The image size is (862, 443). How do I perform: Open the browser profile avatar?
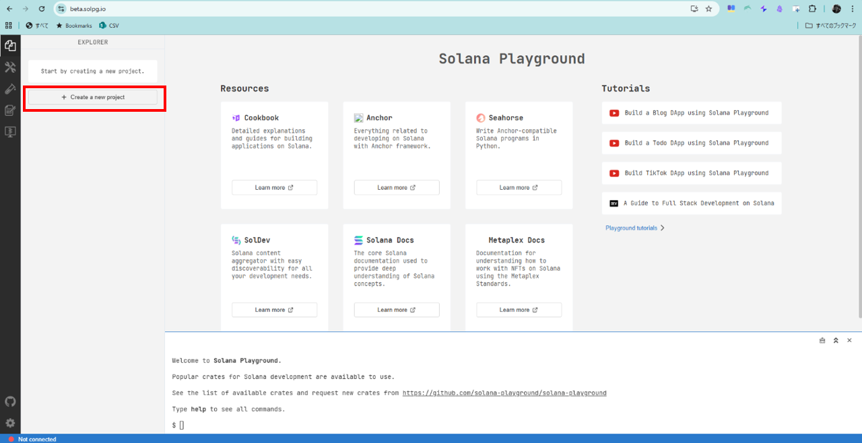click(836, 9)
